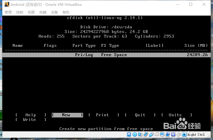Click the 'Heads: 255' text
This screenshot has height=140, width=213.
52,36
